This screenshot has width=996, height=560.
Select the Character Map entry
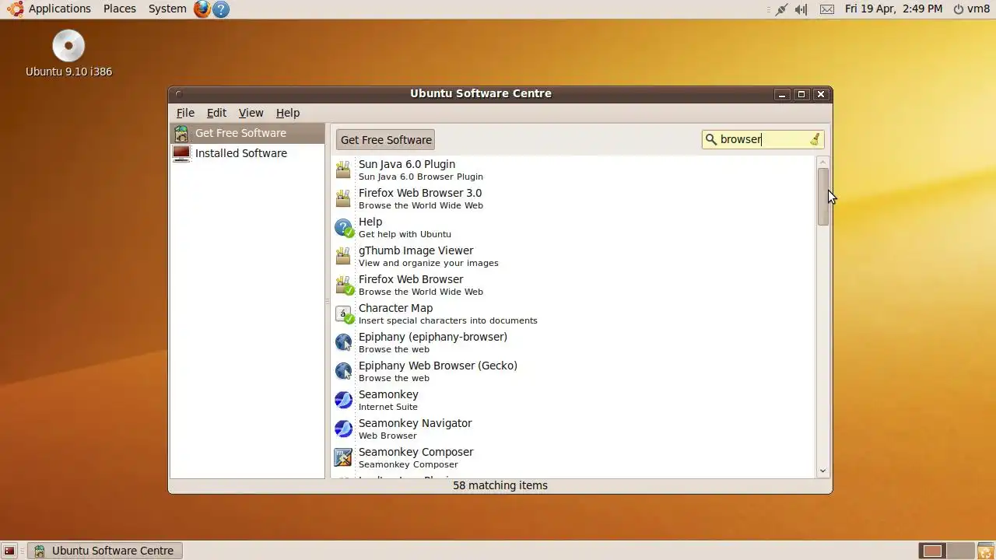(x=573, y=314)
